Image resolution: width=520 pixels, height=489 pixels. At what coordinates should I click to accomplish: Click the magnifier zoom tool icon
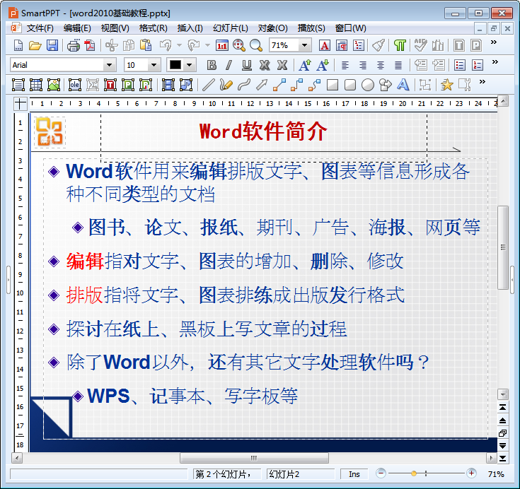pyautogui.click(x=239, y=45)
